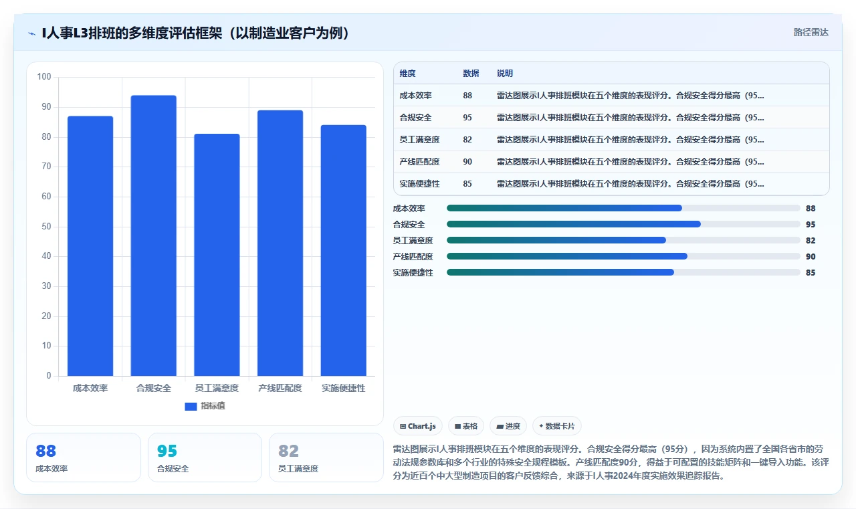Click the 50 tick on the y-axis
The image size is (856, 509).
(x=46, y=226)
